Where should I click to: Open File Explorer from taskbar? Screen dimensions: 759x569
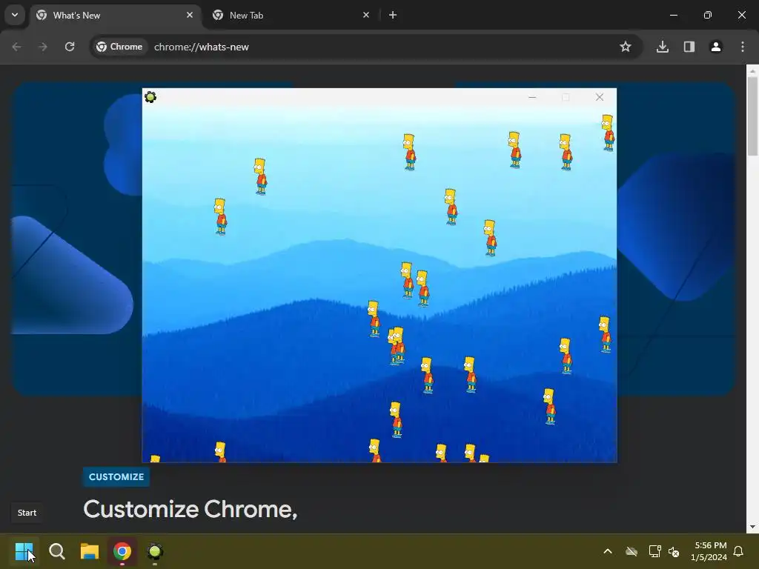click(90, 551)
